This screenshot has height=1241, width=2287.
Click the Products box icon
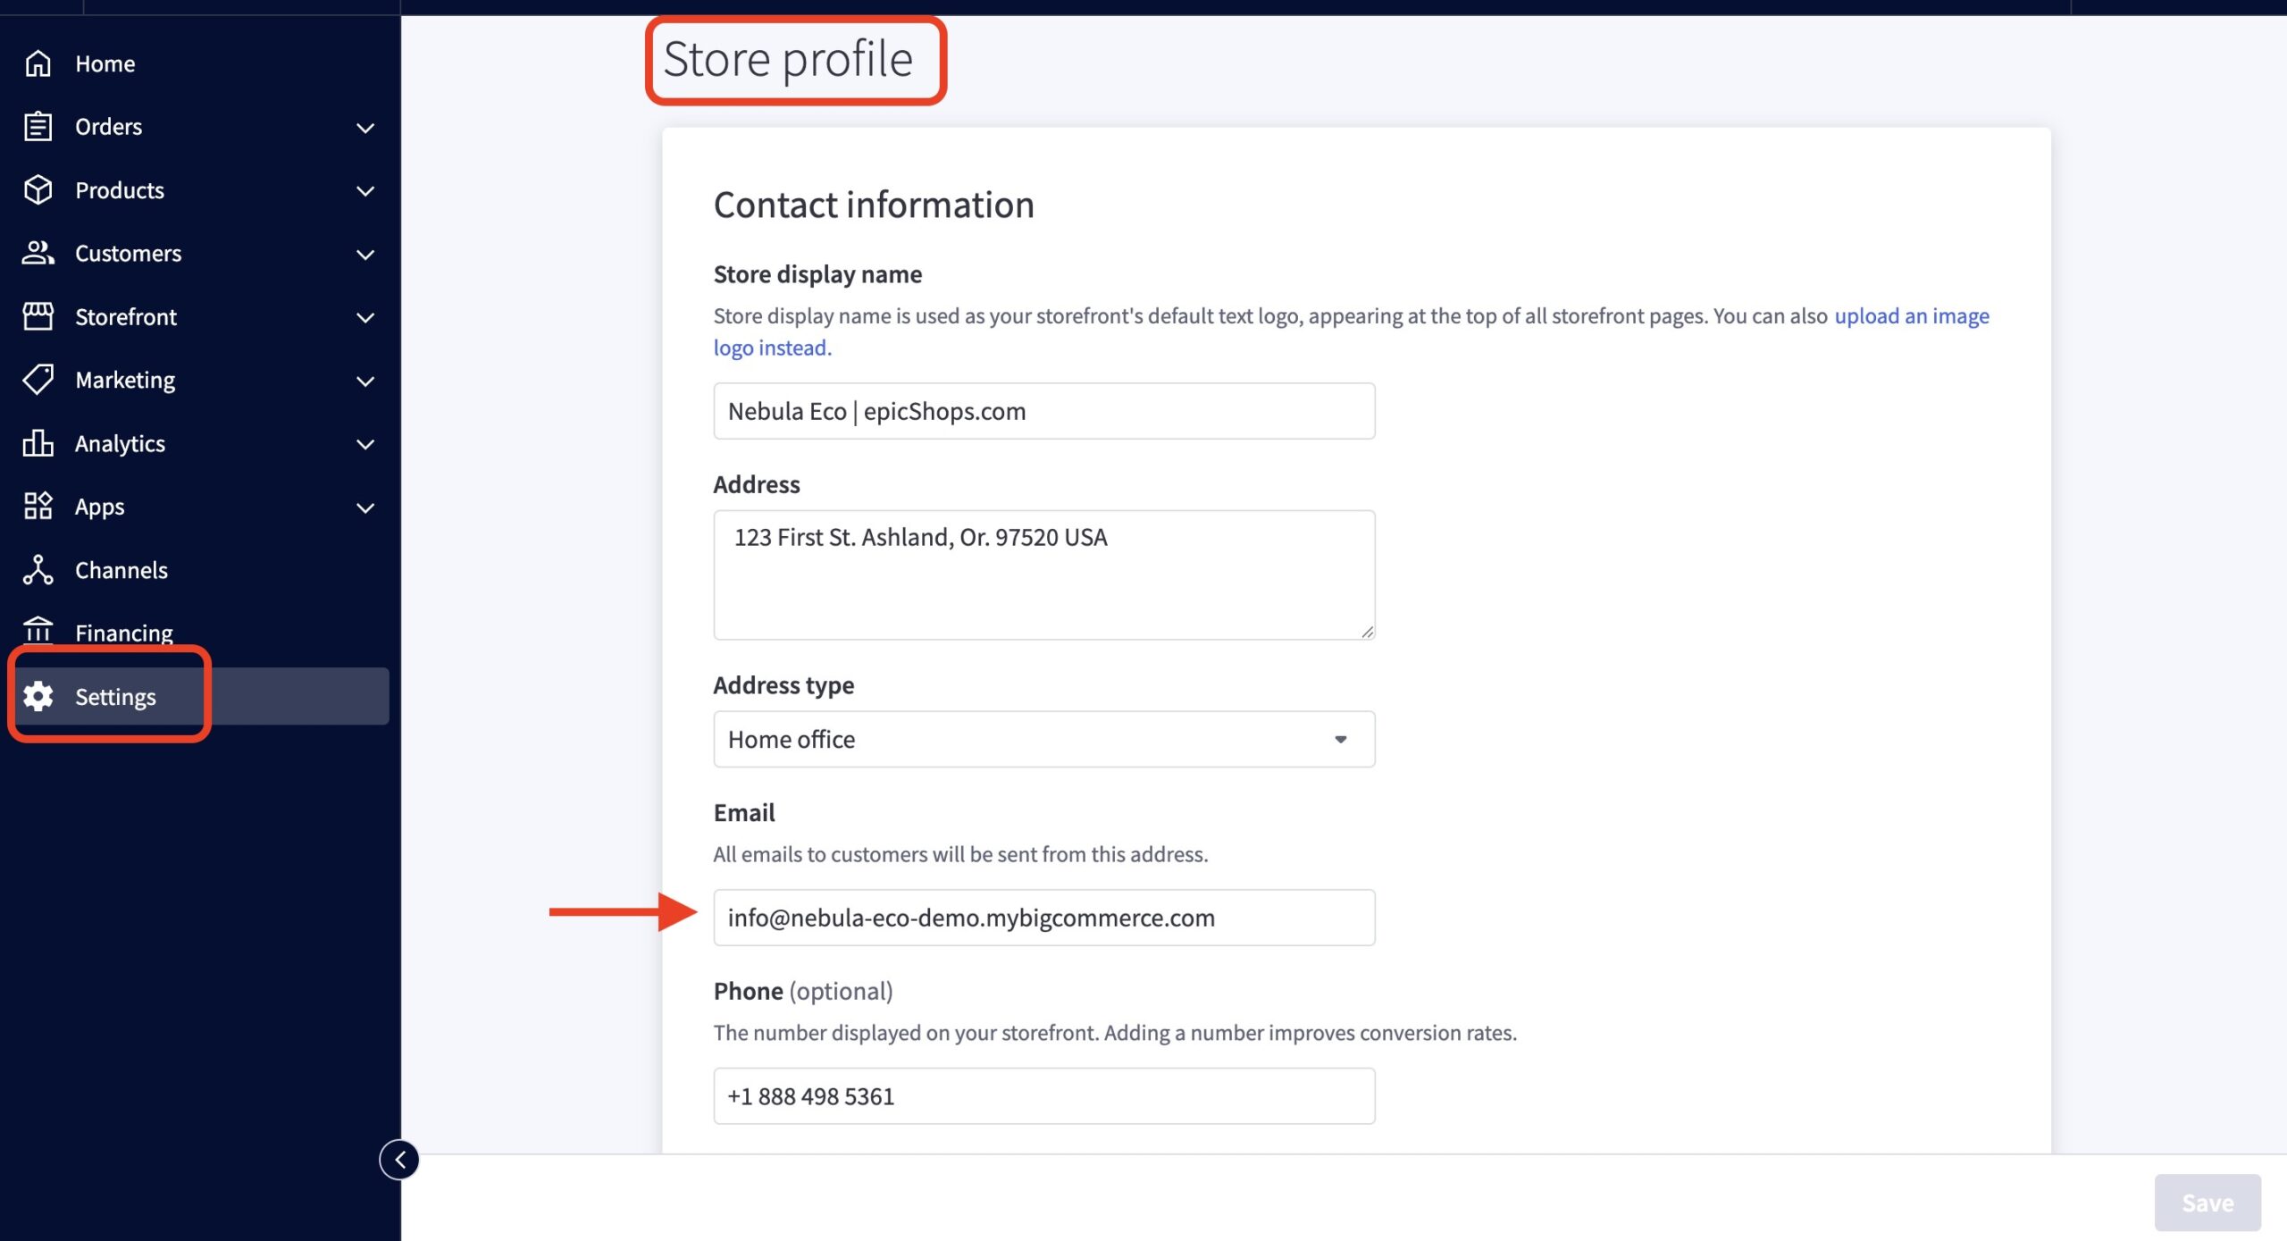[x=38, y=190]
